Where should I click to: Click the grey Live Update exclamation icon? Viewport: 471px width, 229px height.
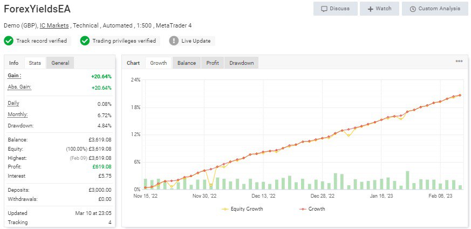click(174, 41)
